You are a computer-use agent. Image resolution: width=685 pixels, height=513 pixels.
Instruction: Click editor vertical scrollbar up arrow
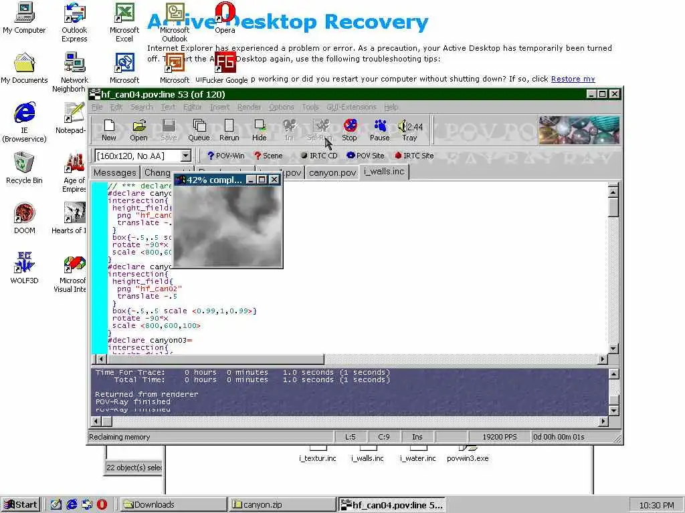(x=613, y=191)
